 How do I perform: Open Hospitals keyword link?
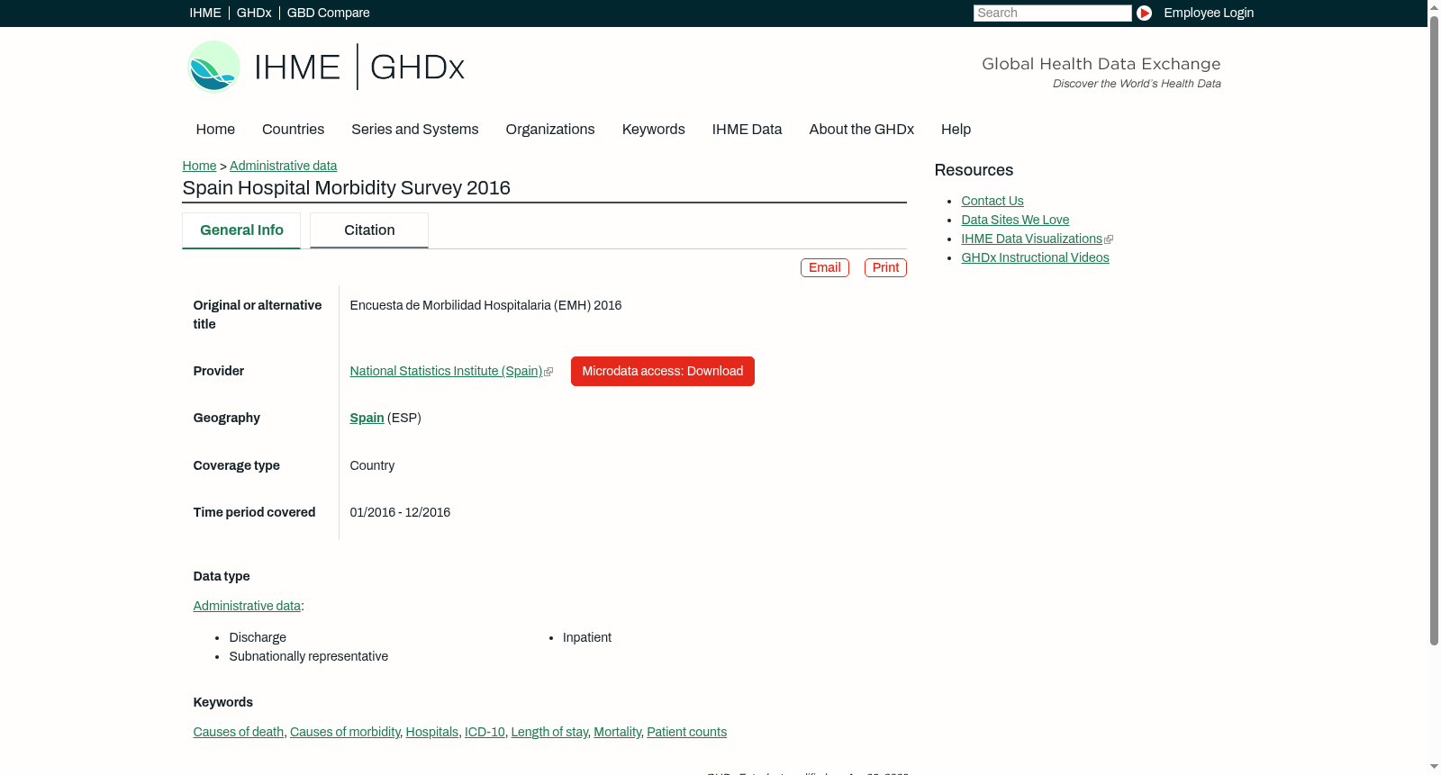(432, 732)
